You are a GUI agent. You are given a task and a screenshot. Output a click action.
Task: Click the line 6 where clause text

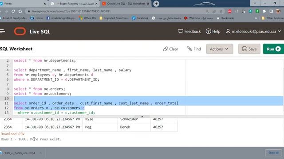click(x=56, y=79)
